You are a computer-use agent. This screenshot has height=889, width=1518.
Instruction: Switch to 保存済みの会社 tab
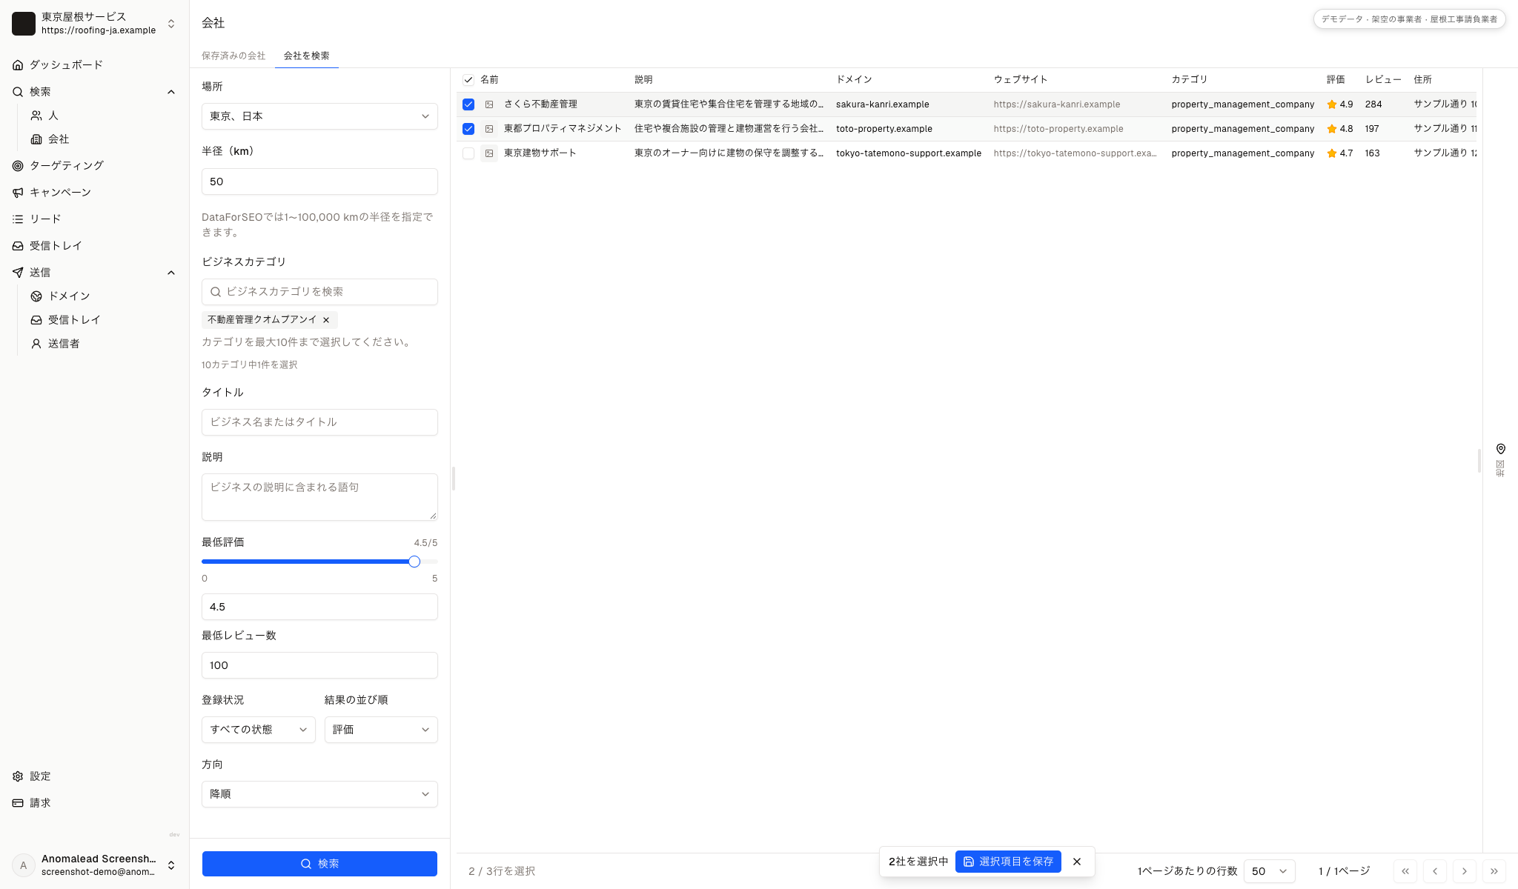click(x=233, y=56)
